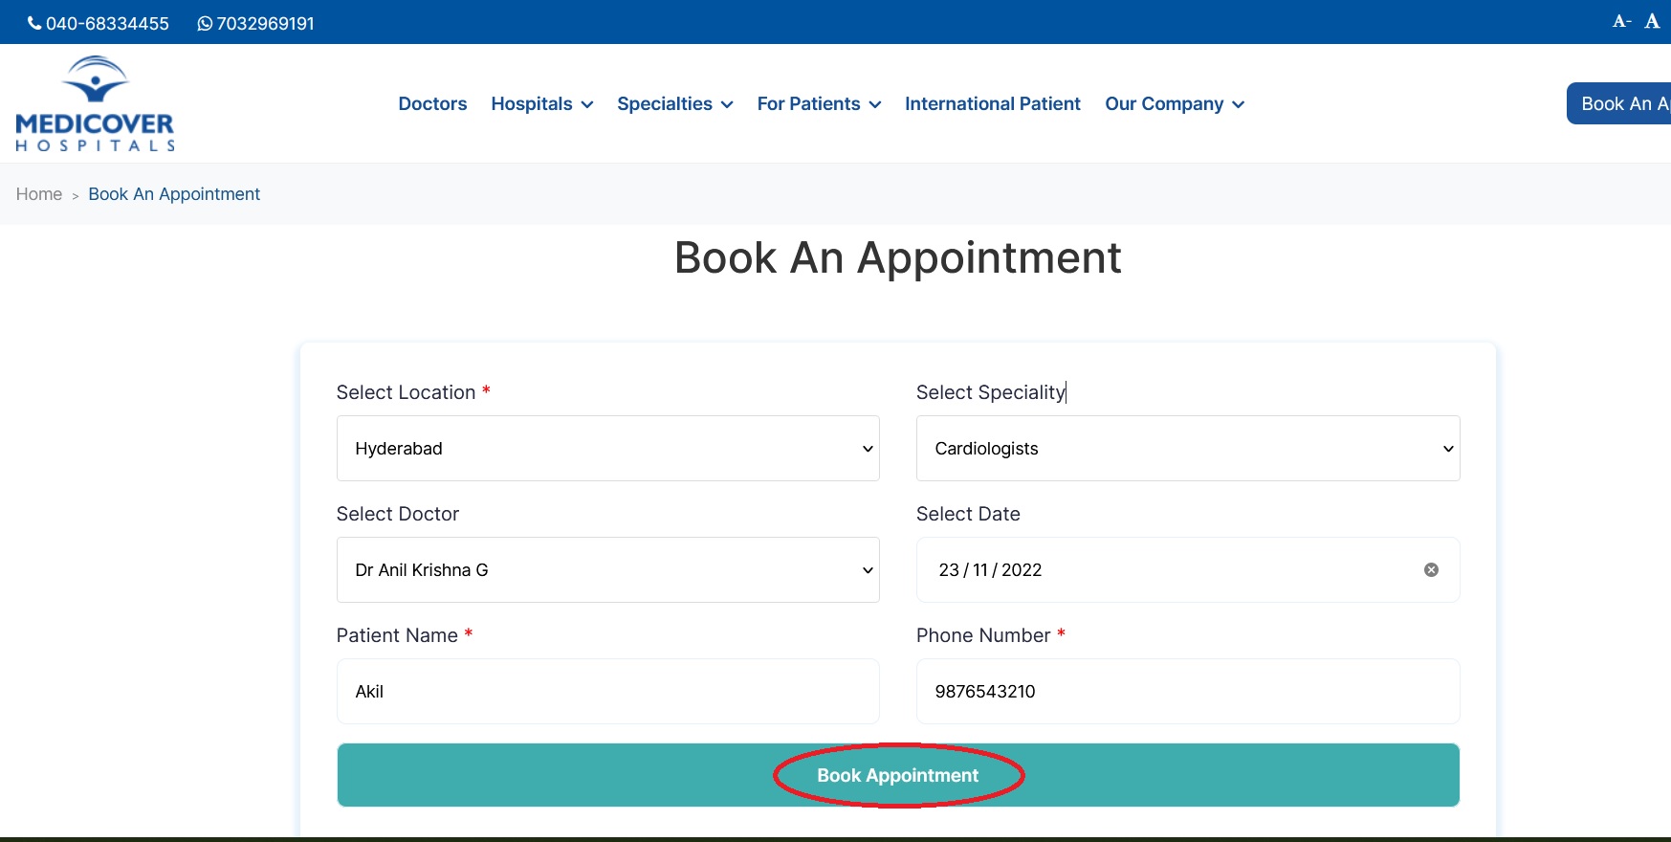Click the Patient Name field containing Akil

click(x=607, y=692)
